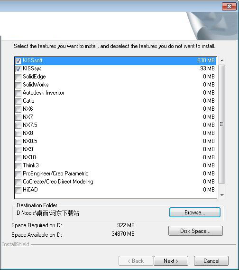Select the KISSsoft row label

click(33, 60)
